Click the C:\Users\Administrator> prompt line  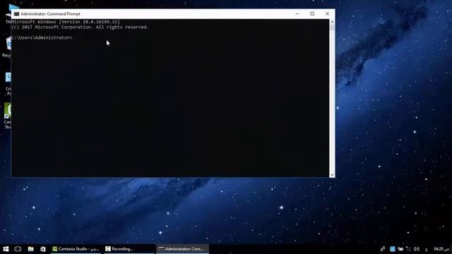coord(42,37)
